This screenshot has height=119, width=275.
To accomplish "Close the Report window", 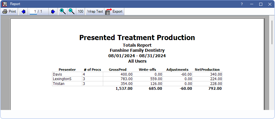I will pos(270,4).
